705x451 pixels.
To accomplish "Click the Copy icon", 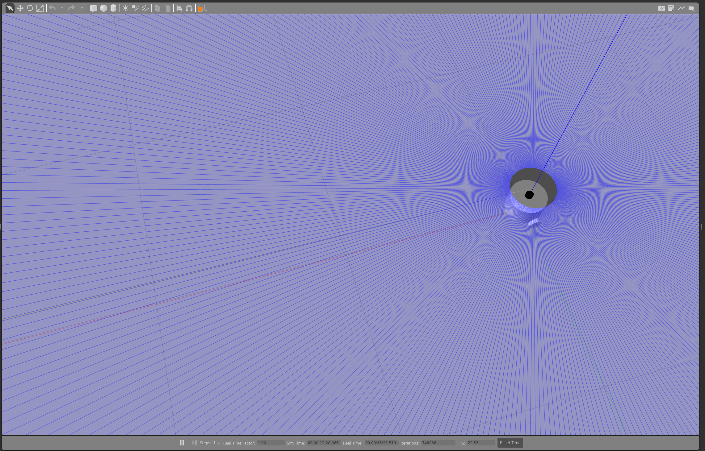I will point(157,8).
